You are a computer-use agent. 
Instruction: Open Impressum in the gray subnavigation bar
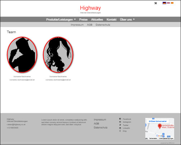pos(77,25)
